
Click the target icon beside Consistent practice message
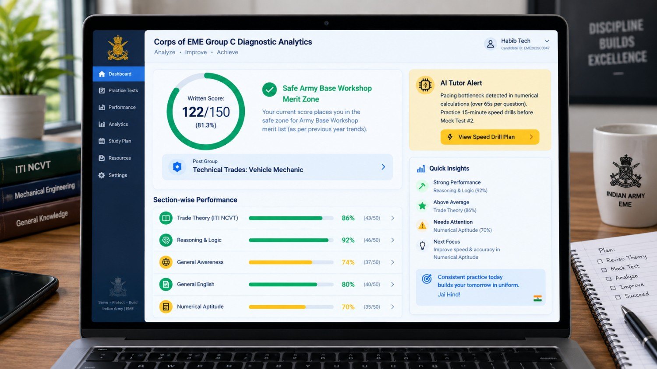tap(427, 279)
